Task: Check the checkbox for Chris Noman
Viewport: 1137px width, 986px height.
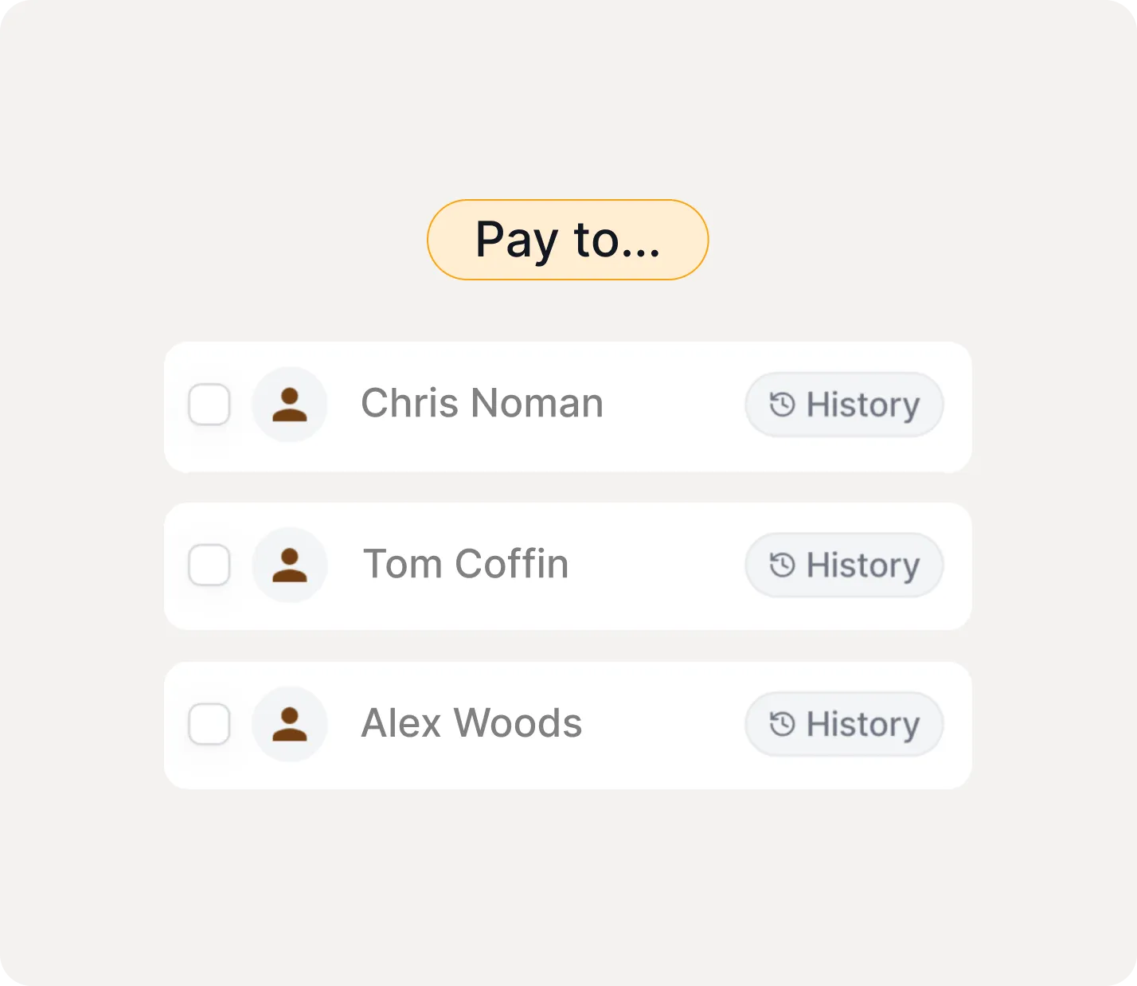Action: tap(209, 405)
